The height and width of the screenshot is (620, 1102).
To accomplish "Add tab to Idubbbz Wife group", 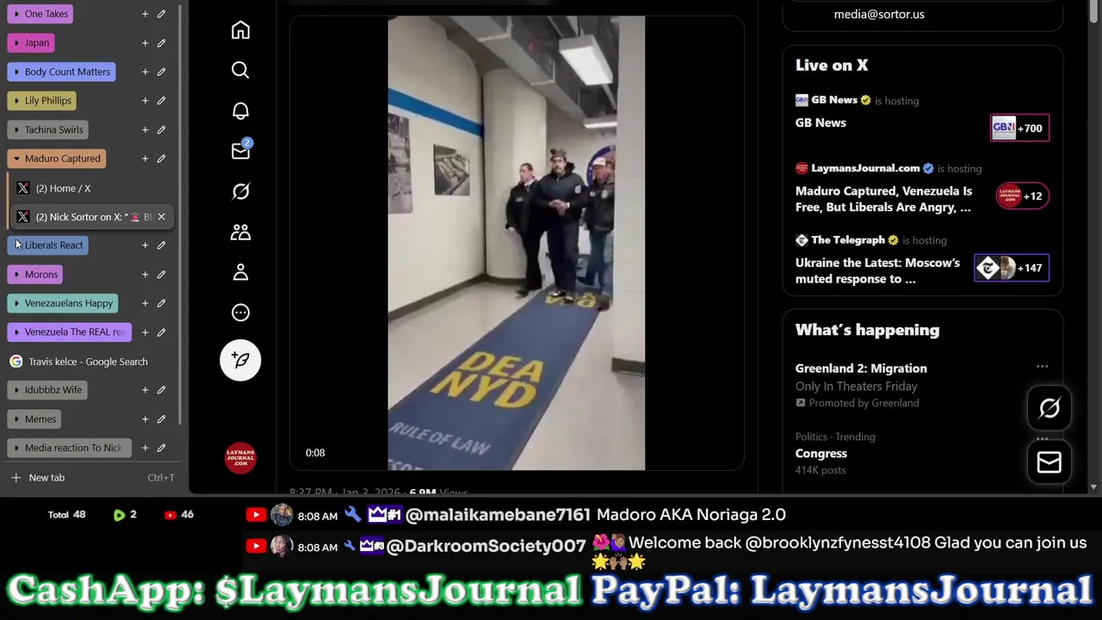I will tap(145, 390).
